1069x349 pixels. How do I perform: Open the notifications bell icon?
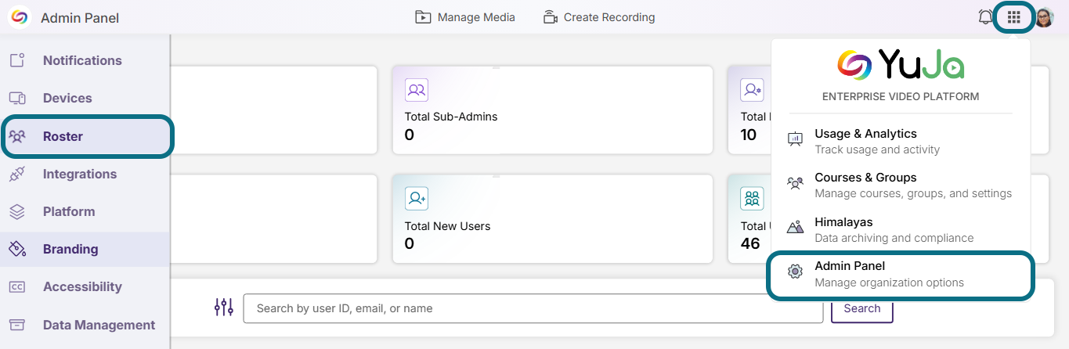click(986, 17)
